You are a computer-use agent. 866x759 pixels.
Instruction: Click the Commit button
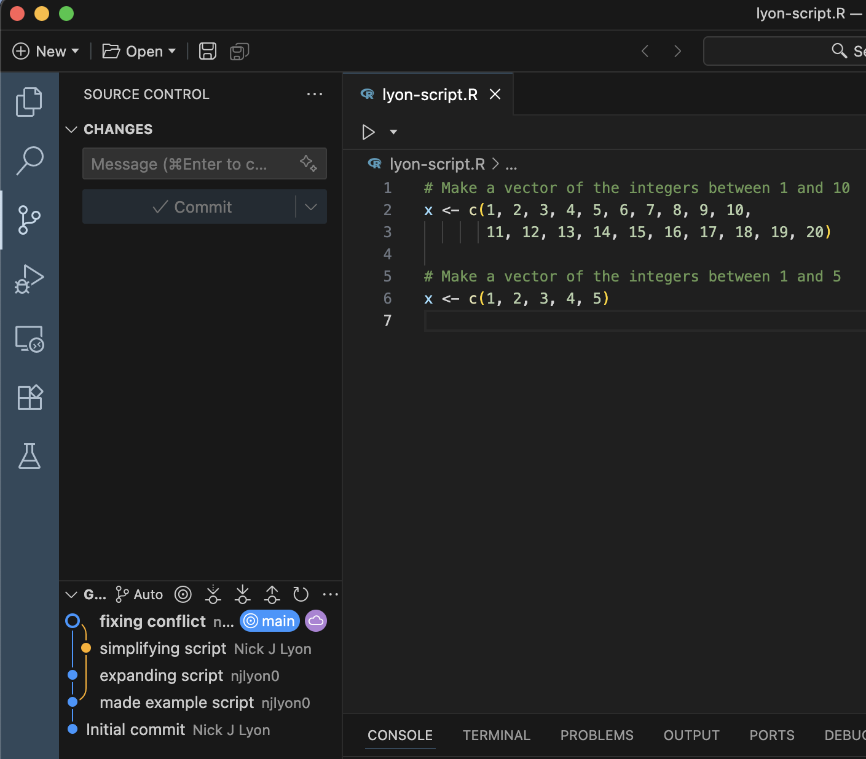pyautogui.click(x=194, y=206)
